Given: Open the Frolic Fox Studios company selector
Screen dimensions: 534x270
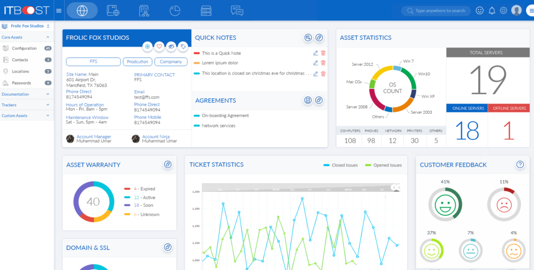Looking at the screenshot, I should tap(27, 26).
